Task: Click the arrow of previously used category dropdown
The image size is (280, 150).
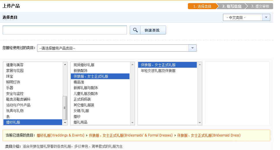Action: [x=193, y=48]
